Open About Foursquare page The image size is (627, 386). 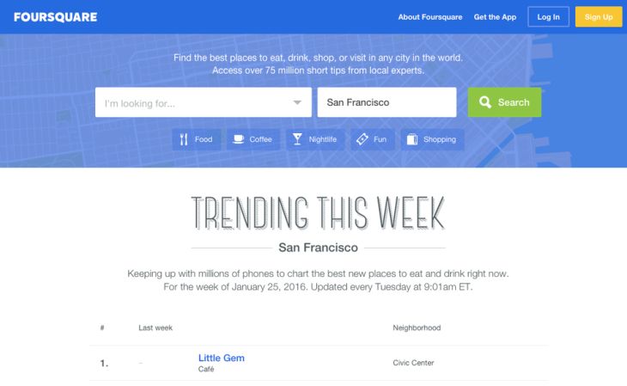pos(430,17)
